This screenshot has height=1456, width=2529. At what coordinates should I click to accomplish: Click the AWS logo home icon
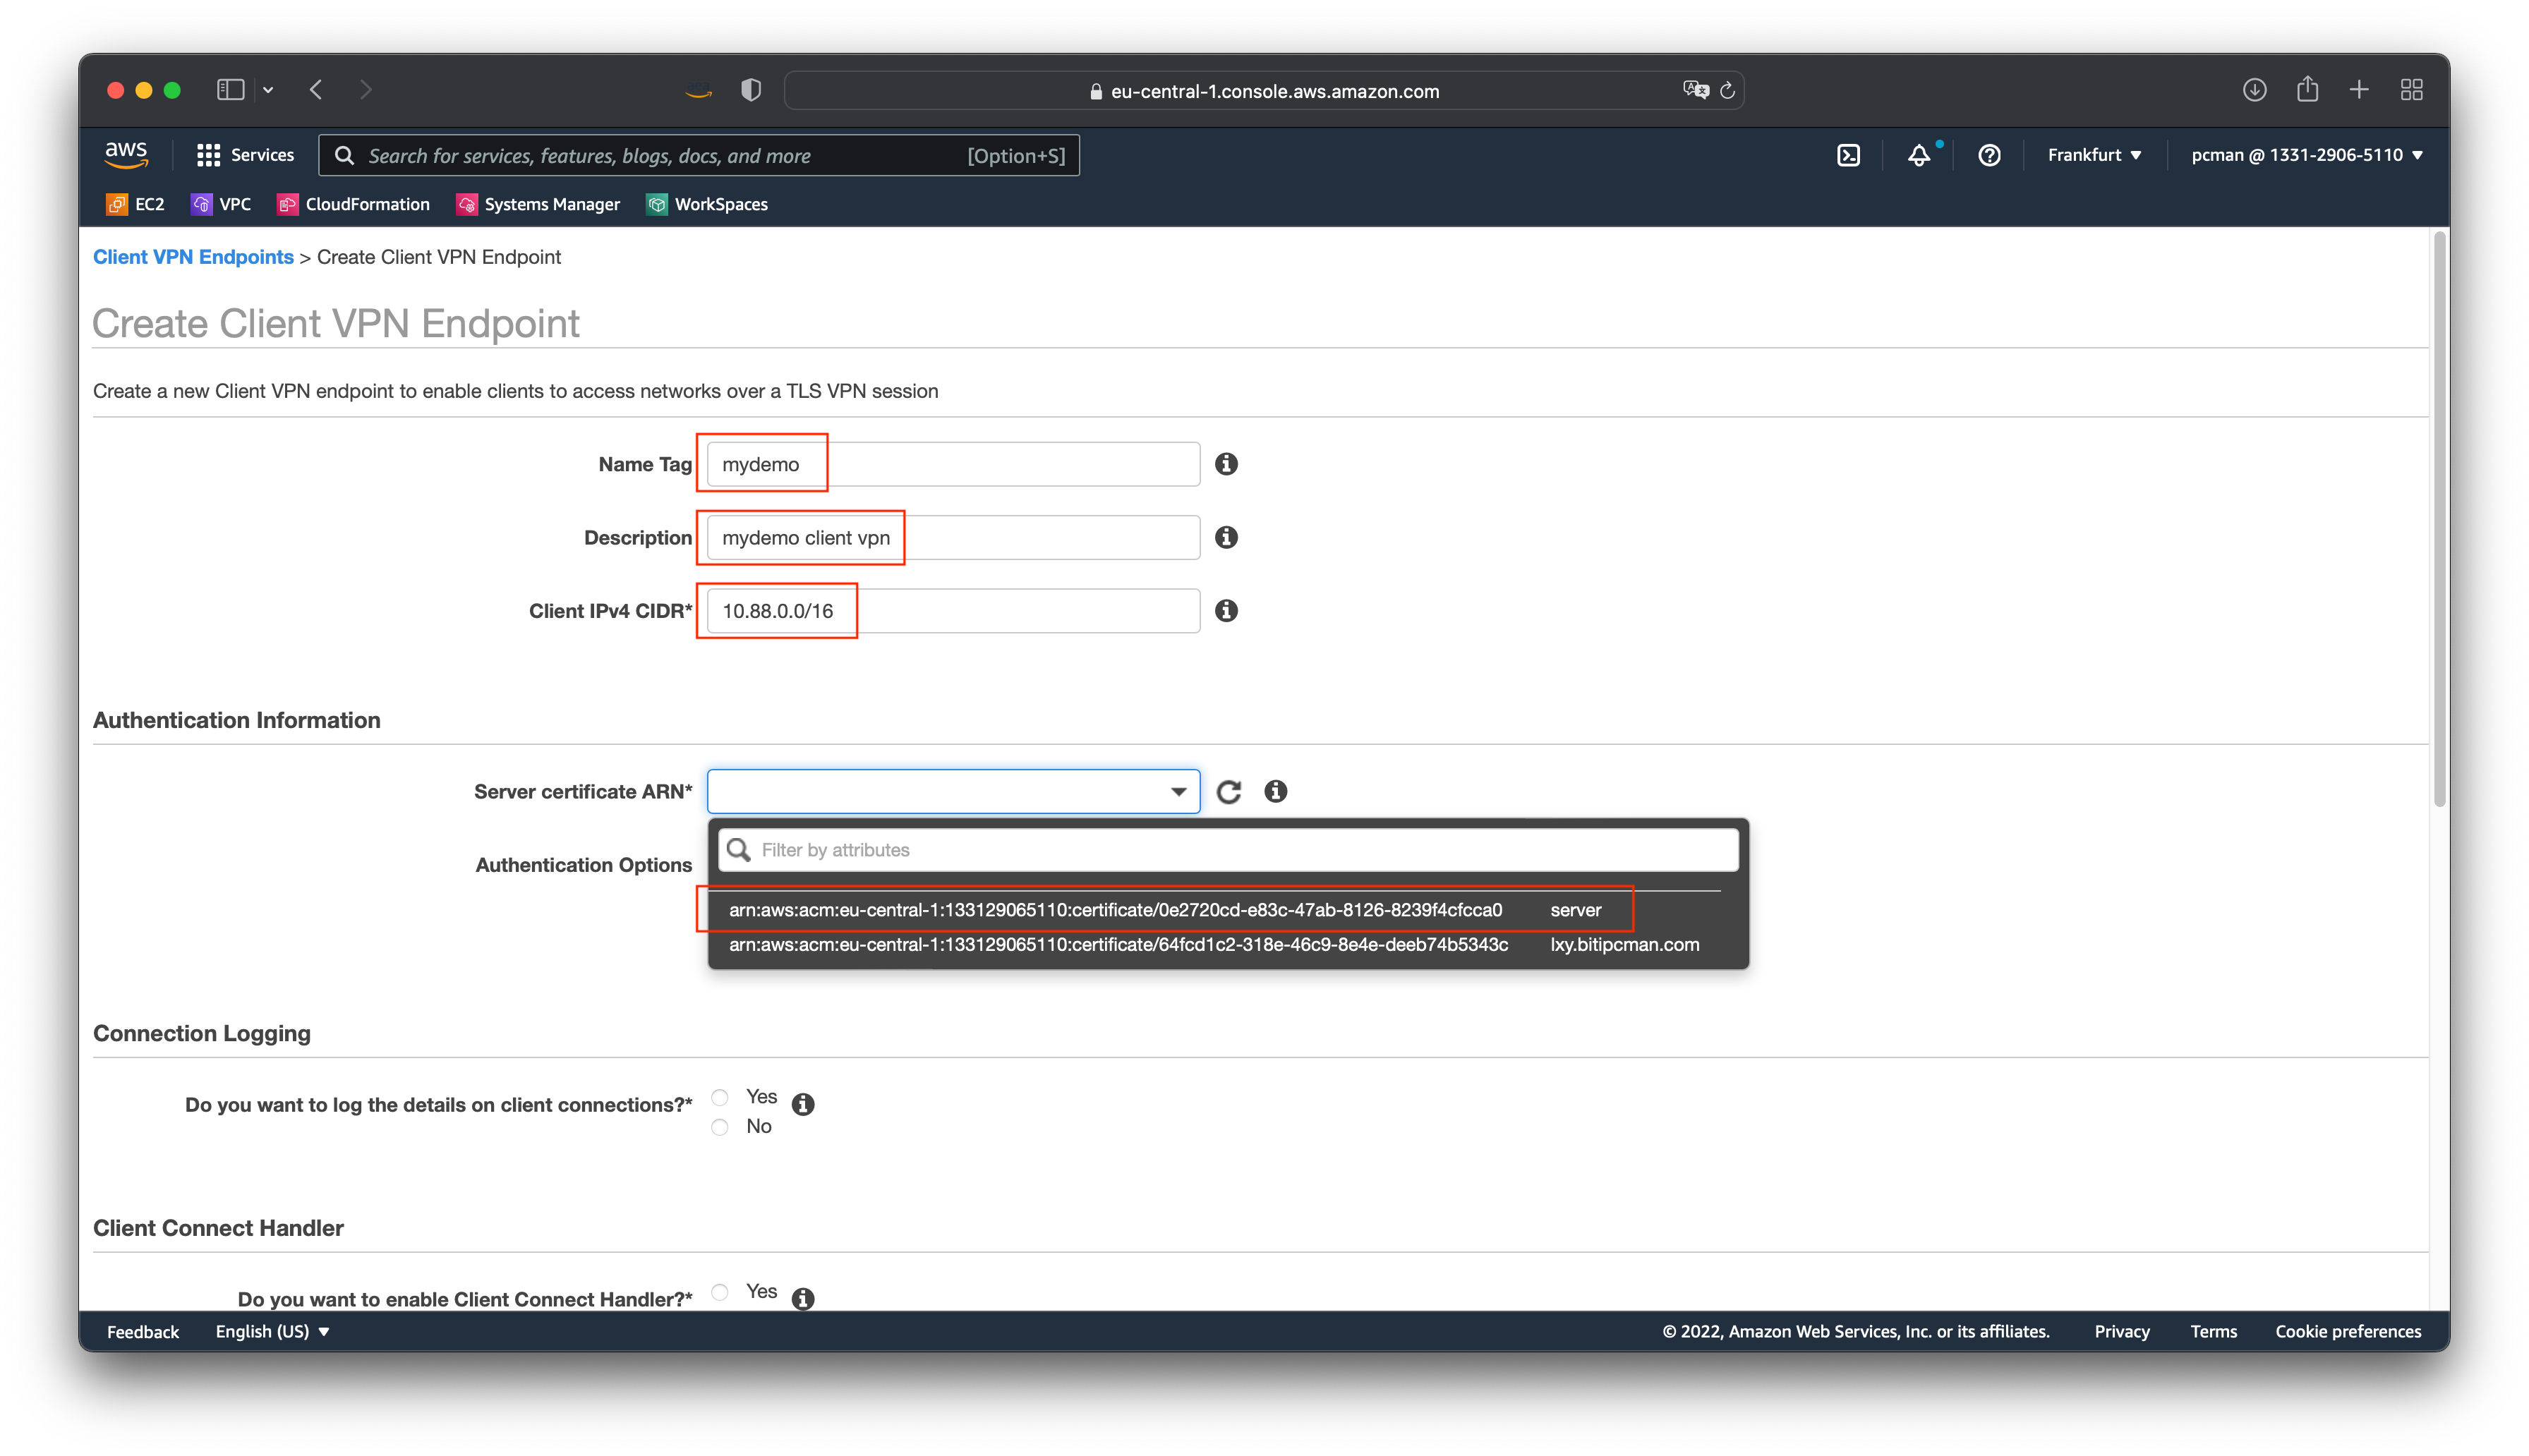(x=126, y=154)
